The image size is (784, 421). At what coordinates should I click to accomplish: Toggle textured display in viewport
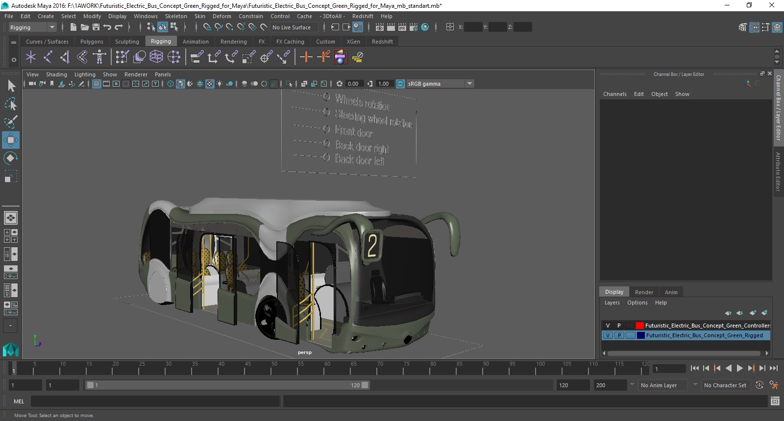pyautogui.click(x=210, y=84)
